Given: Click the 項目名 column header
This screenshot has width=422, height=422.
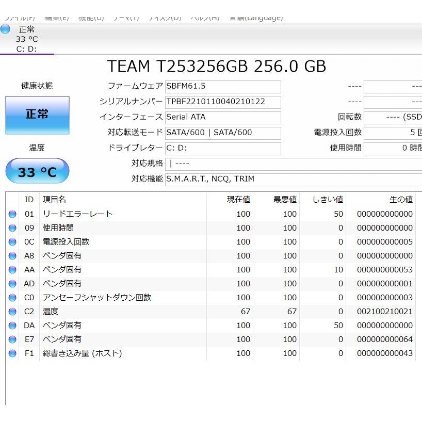Looking at the screenshot, I should click(x=54, y=199).
